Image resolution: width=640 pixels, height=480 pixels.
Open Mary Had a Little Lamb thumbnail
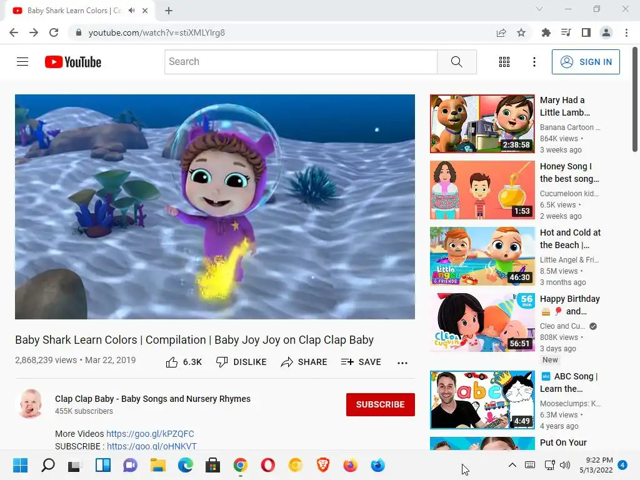(x=482, y=124)
